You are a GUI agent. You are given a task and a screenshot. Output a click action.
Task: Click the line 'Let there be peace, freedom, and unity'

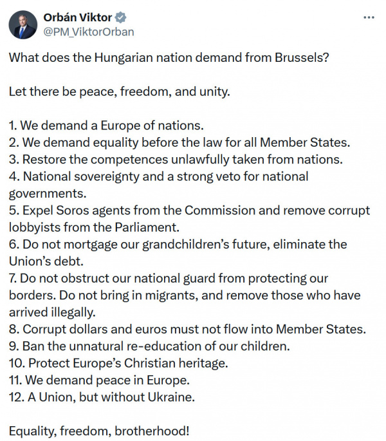[119, 91]
